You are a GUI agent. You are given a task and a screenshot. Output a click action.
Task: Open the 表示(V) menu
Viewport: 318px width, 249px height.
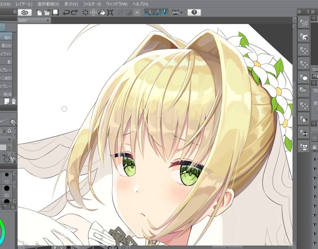(71, 4)
